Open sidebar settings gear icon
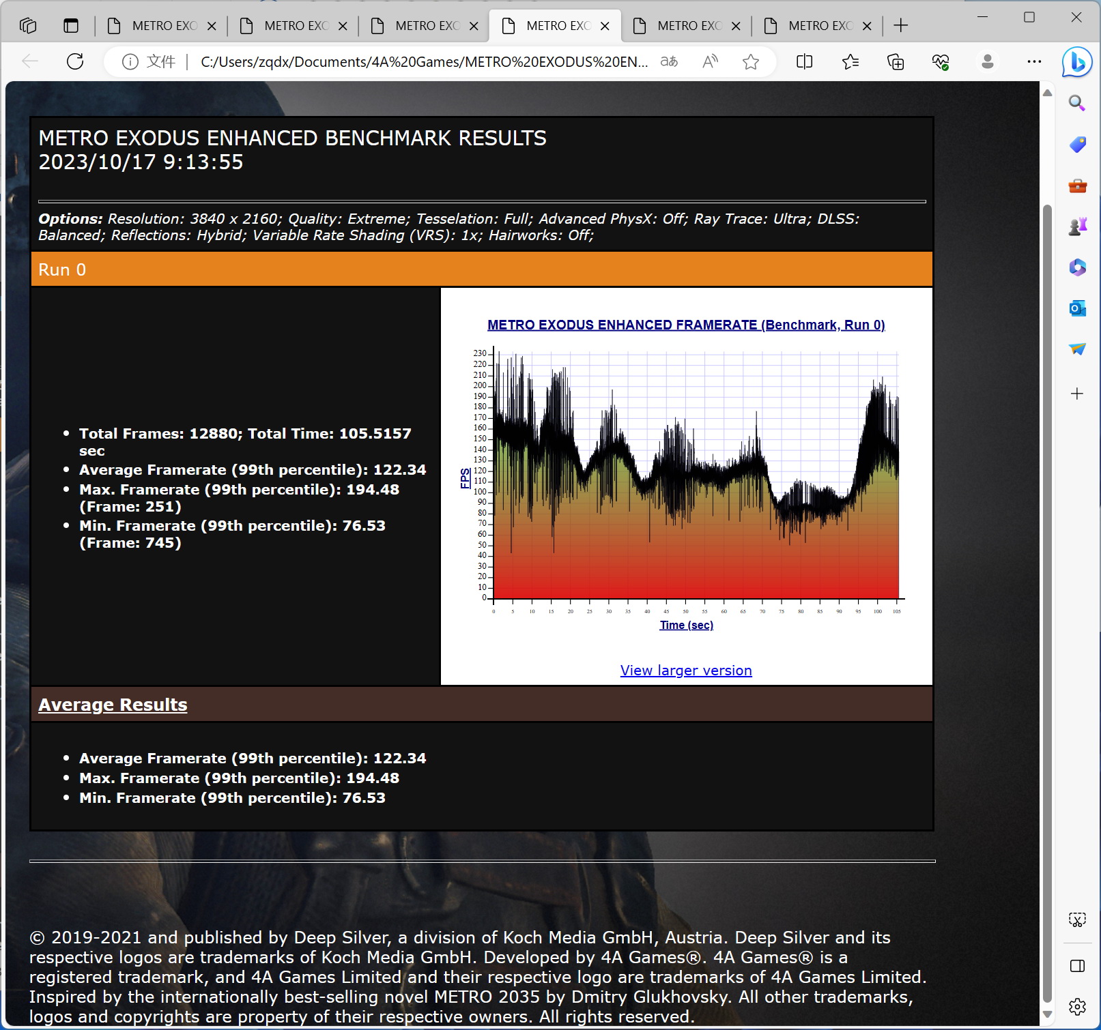Image resolution: width=1101 pixels, height=1030 pixels. coord(1077,1006)
